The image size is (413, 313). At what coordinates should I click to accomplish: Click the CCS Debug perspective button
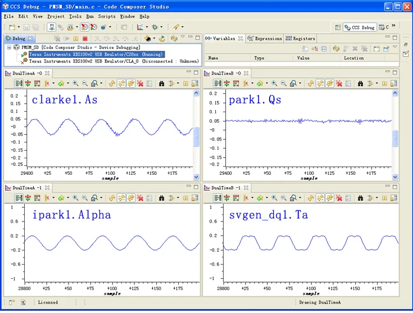360,27
